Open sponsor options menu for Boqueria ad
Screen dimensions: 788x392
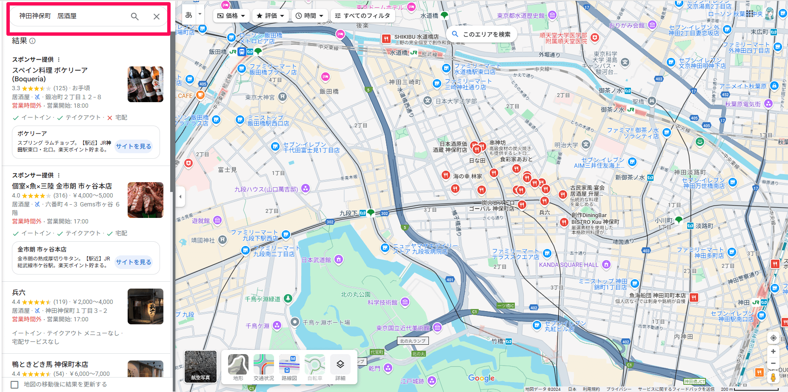click(x=59, y=60)
